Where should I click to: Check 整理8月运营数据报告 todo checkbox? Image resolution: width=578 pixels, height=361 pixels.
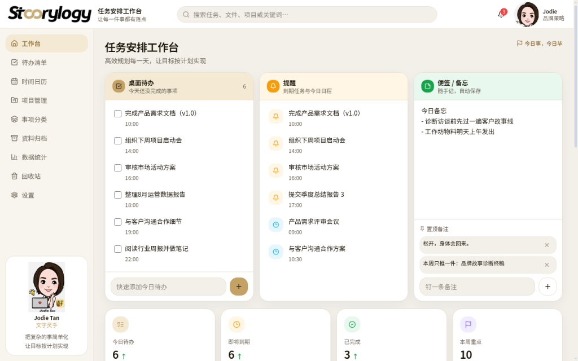tap(117, 195)
